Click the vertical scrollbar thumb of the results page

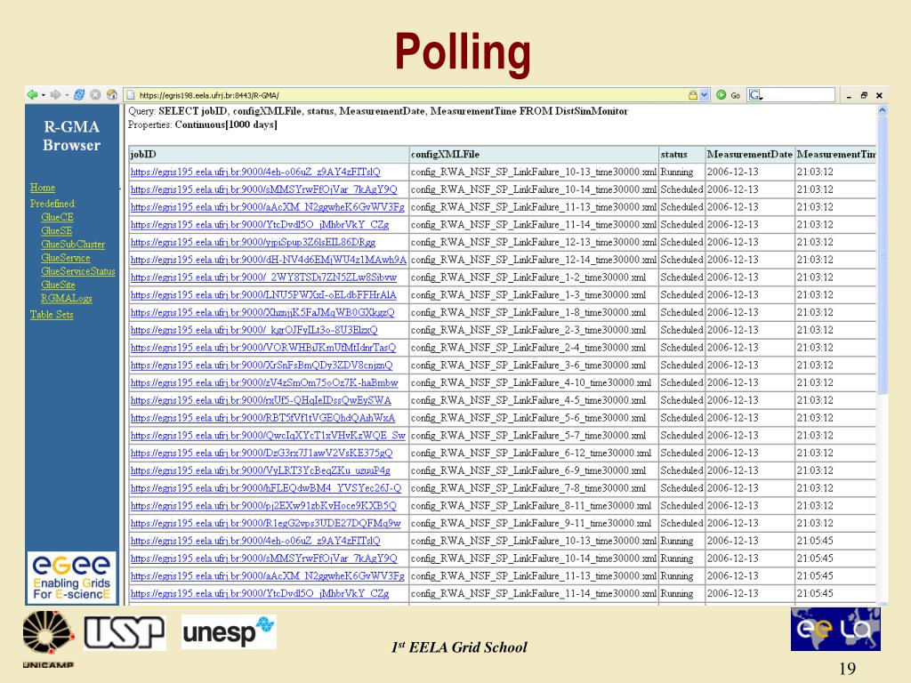[883, 255]
